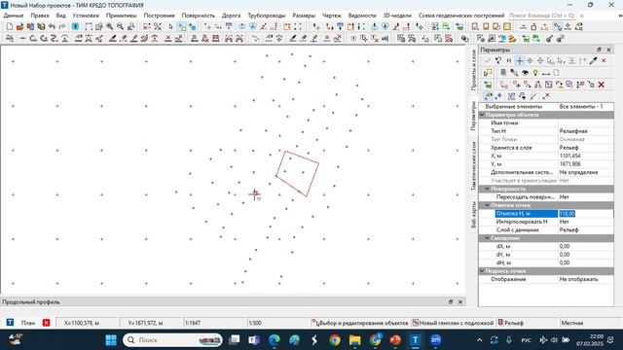This screenshot has height=350, width=623.
Task: Click the blue Info toolbar icon
Action: pos(75,27)
